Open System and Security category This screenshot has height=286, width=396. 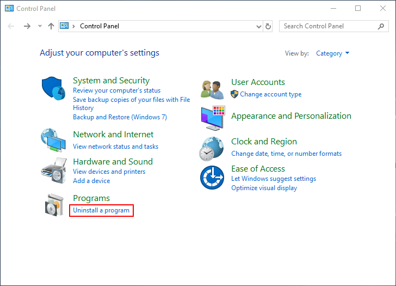111,81
